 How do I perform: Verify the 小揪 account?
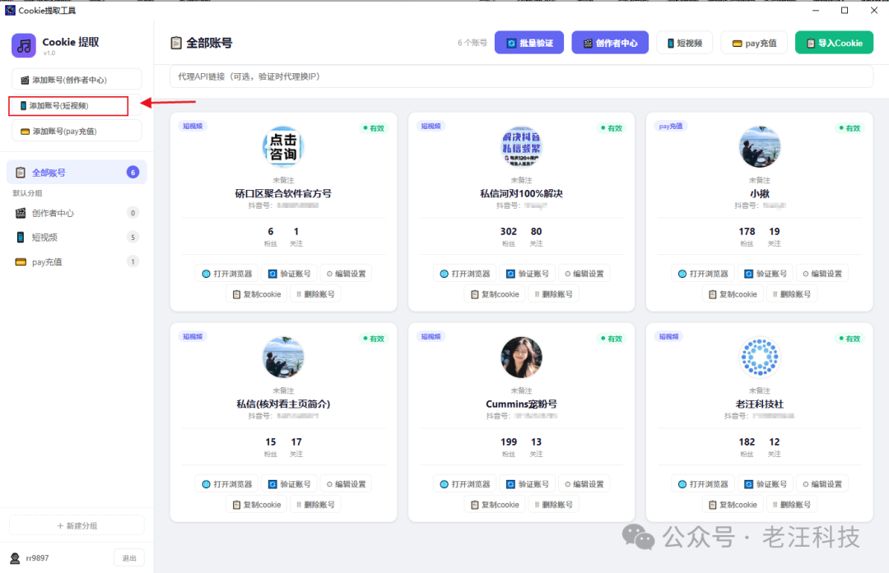(766, 274)
